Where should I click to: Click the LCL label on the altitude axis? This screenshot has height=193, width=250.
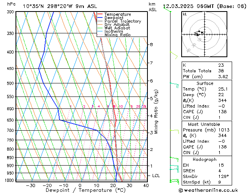click(156, 176)
